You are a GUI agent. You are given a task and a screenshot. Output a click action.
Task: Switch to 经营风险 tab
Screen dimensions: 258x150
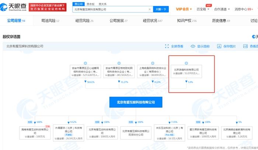point(84,21)
